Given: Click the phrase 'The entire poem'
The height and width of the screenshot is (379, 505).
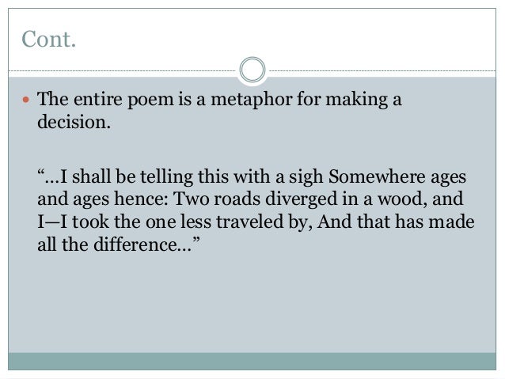Looking at the screenshot, I should [89, 100].
